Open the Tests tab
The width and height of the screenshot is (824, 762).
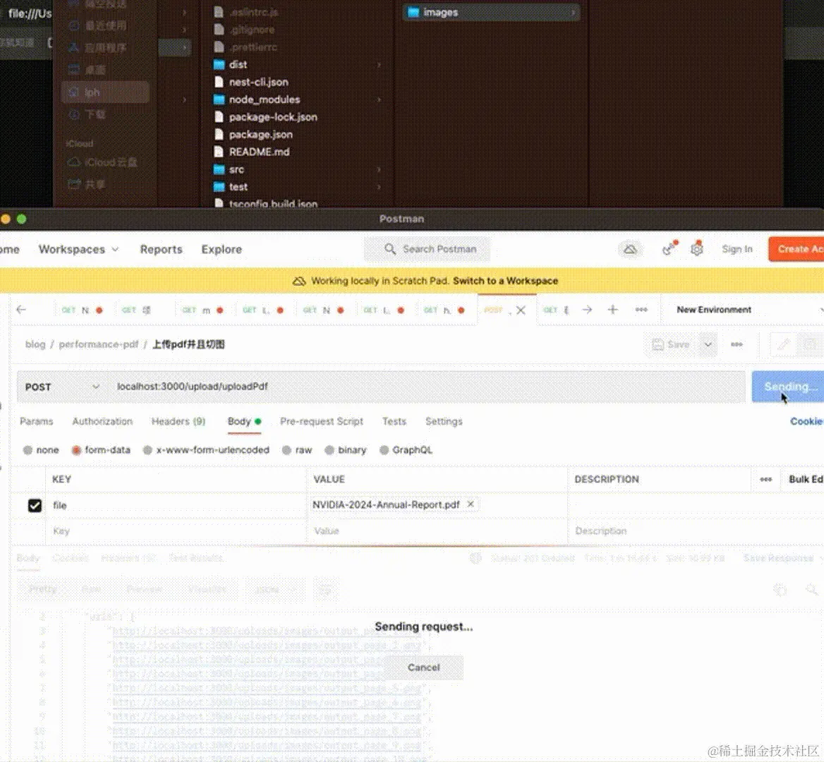point(394,421)
